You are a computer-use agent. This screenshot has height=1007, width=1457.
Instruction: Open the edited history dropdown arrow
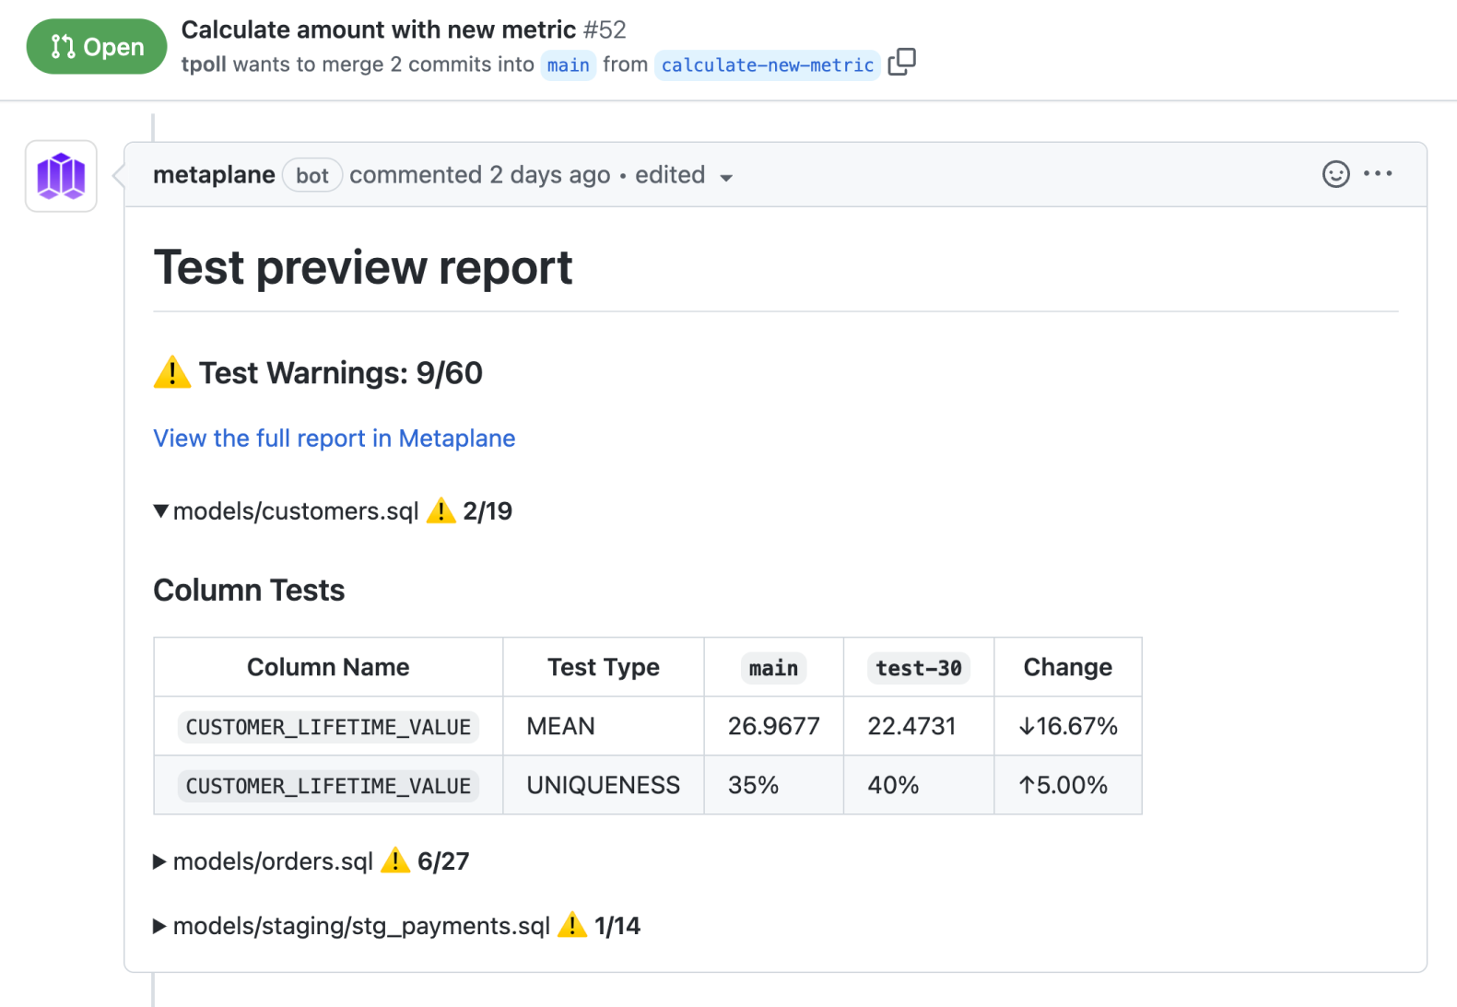726,178
